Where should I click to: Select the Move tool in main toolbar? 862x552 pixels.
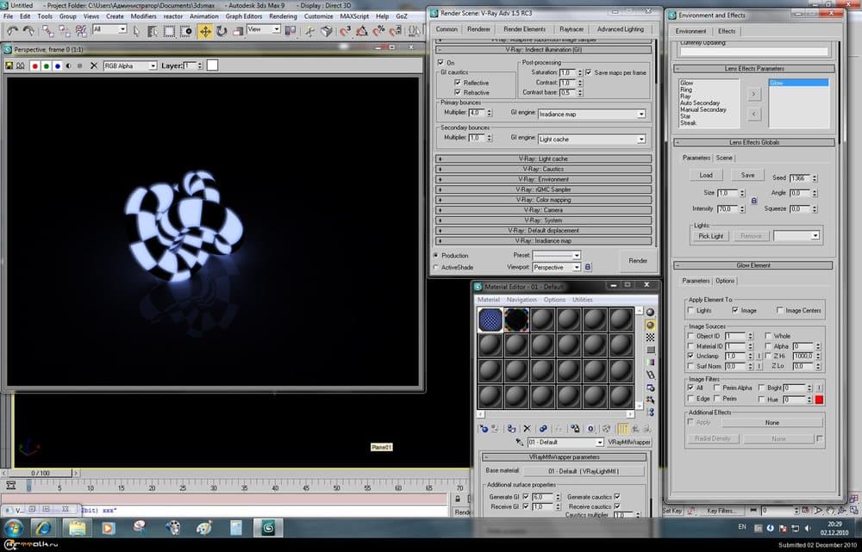pyautogui.click(x=205, y=30)
